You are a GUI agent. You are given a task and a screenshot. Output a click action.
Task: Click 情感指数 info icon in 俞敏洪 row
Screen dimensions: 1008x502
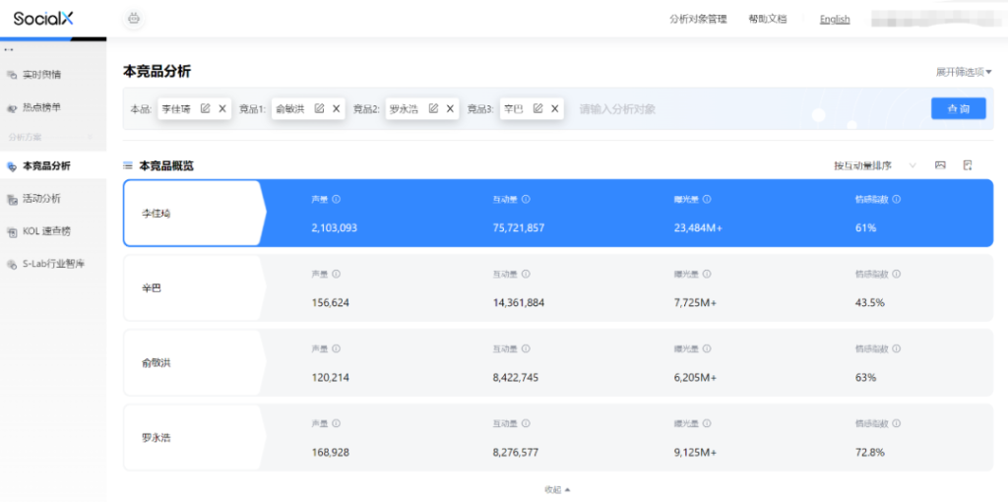(x=897, y=348)
